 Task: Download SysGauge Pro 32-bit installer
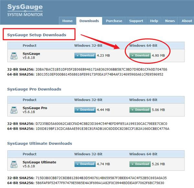pyautogui.click(x=85, y=110)
